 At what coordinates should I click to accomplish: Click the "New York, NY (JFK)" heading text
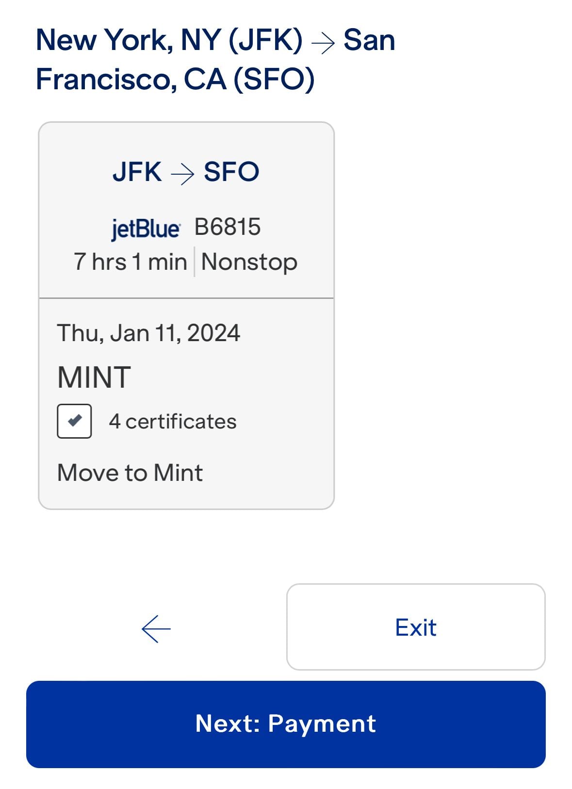(x=169, y=40)
